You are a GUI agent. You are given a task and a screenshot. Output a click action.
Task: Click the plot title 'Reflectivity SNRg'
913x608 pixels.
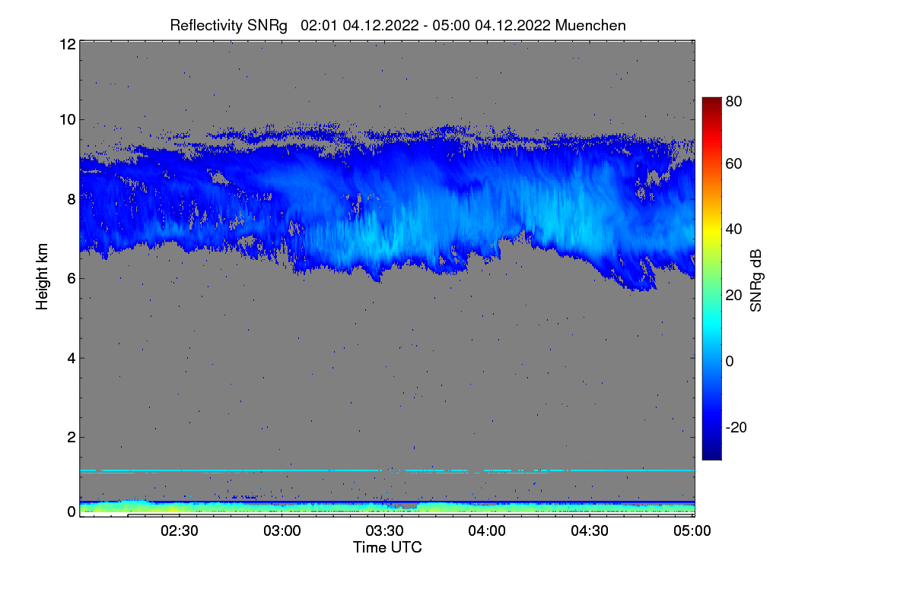229,25
